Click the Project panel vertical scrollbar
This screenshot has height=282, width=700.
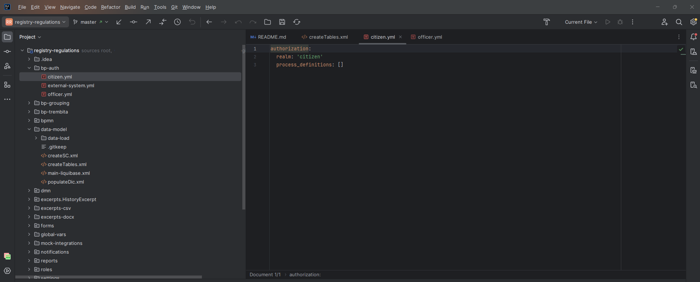click(243, 127)
